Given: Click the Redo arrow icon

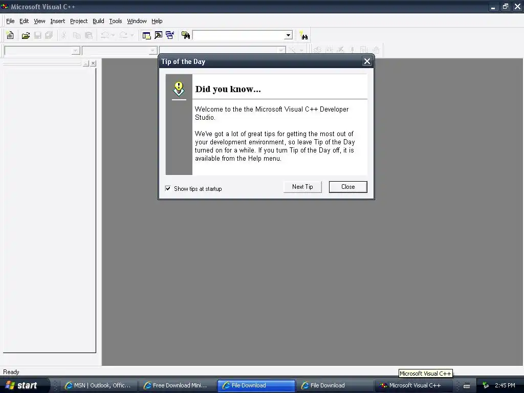Looking at the screenshot, I should pyautogui.click(x=123, y=35).
